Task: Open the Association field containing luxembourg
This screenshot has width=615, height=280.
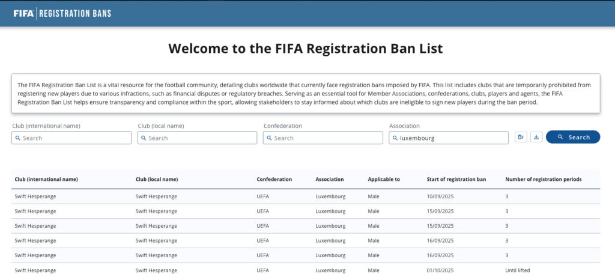Action: [450, 138]
